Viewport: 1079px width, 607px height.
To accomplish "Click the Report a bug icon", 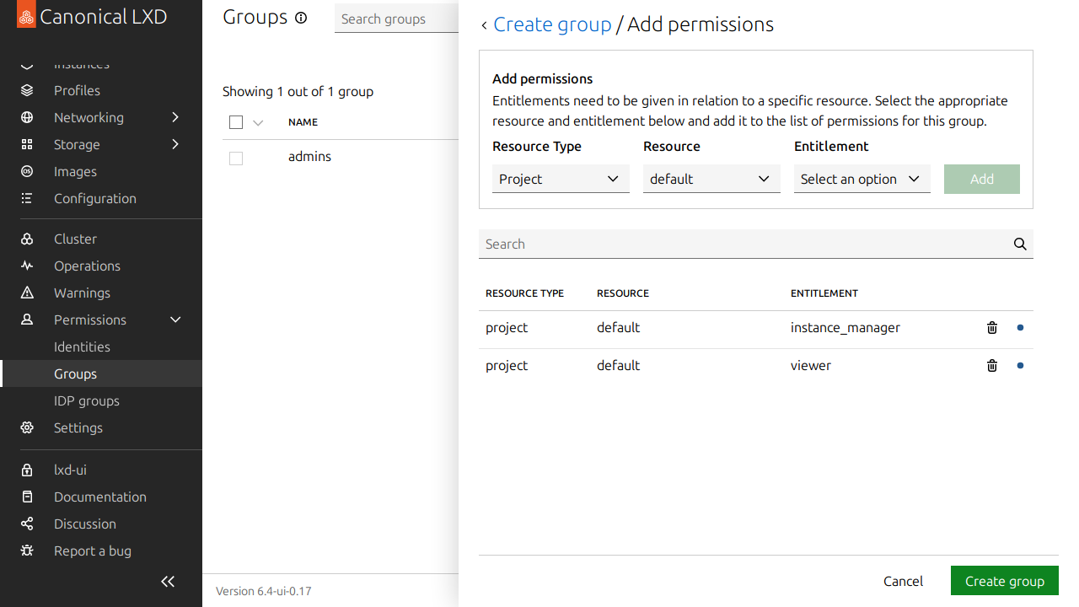I will click(x=27, y=551).
